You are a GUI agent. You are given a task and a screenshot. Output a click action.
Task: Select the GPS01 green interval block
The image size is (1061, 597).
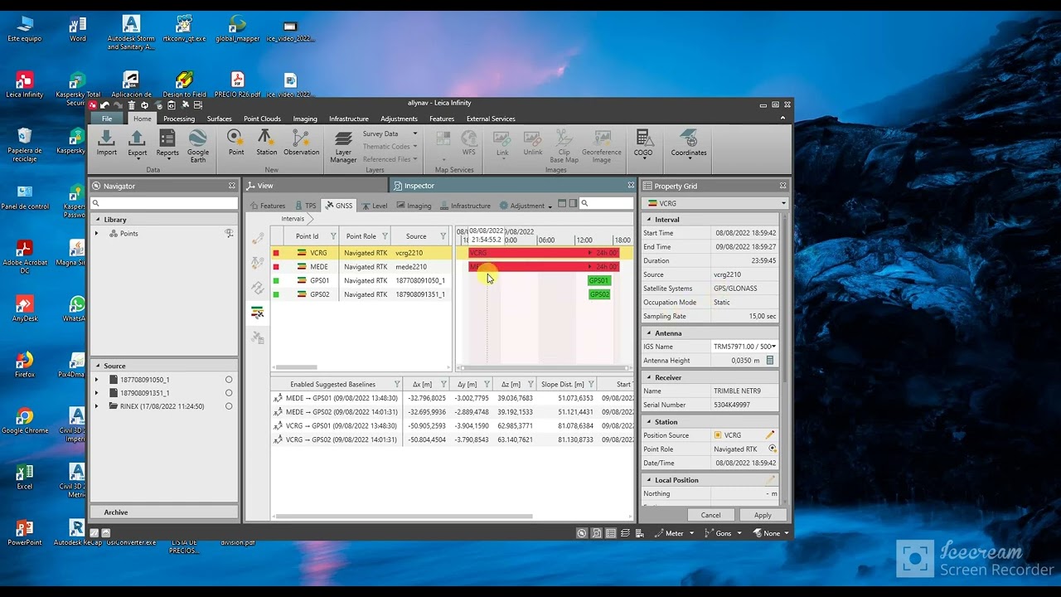pyautogui.click(x=598, y=281)
